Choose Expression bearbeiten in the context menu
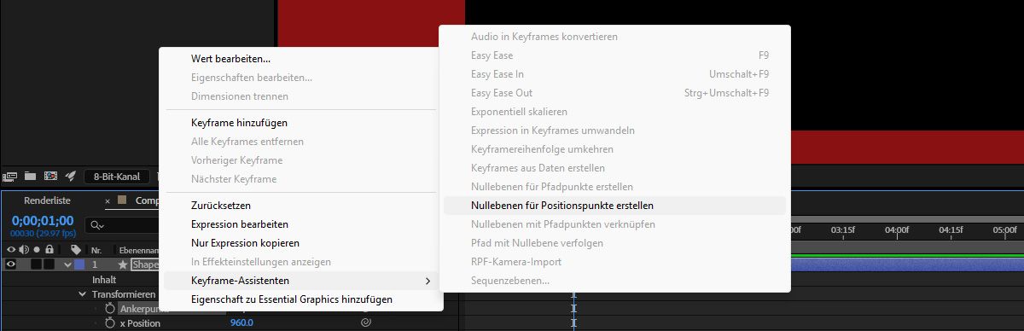Image resolution: width=1024 pixels, height=331 pixels. point(239,224)
